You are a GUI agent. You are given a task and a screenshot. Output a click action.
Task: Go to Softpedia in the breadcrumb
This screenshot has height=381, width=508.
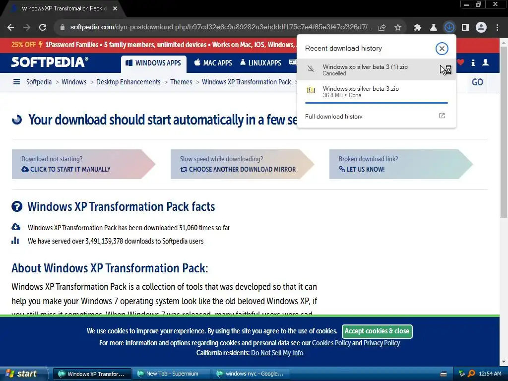point(39,82)
